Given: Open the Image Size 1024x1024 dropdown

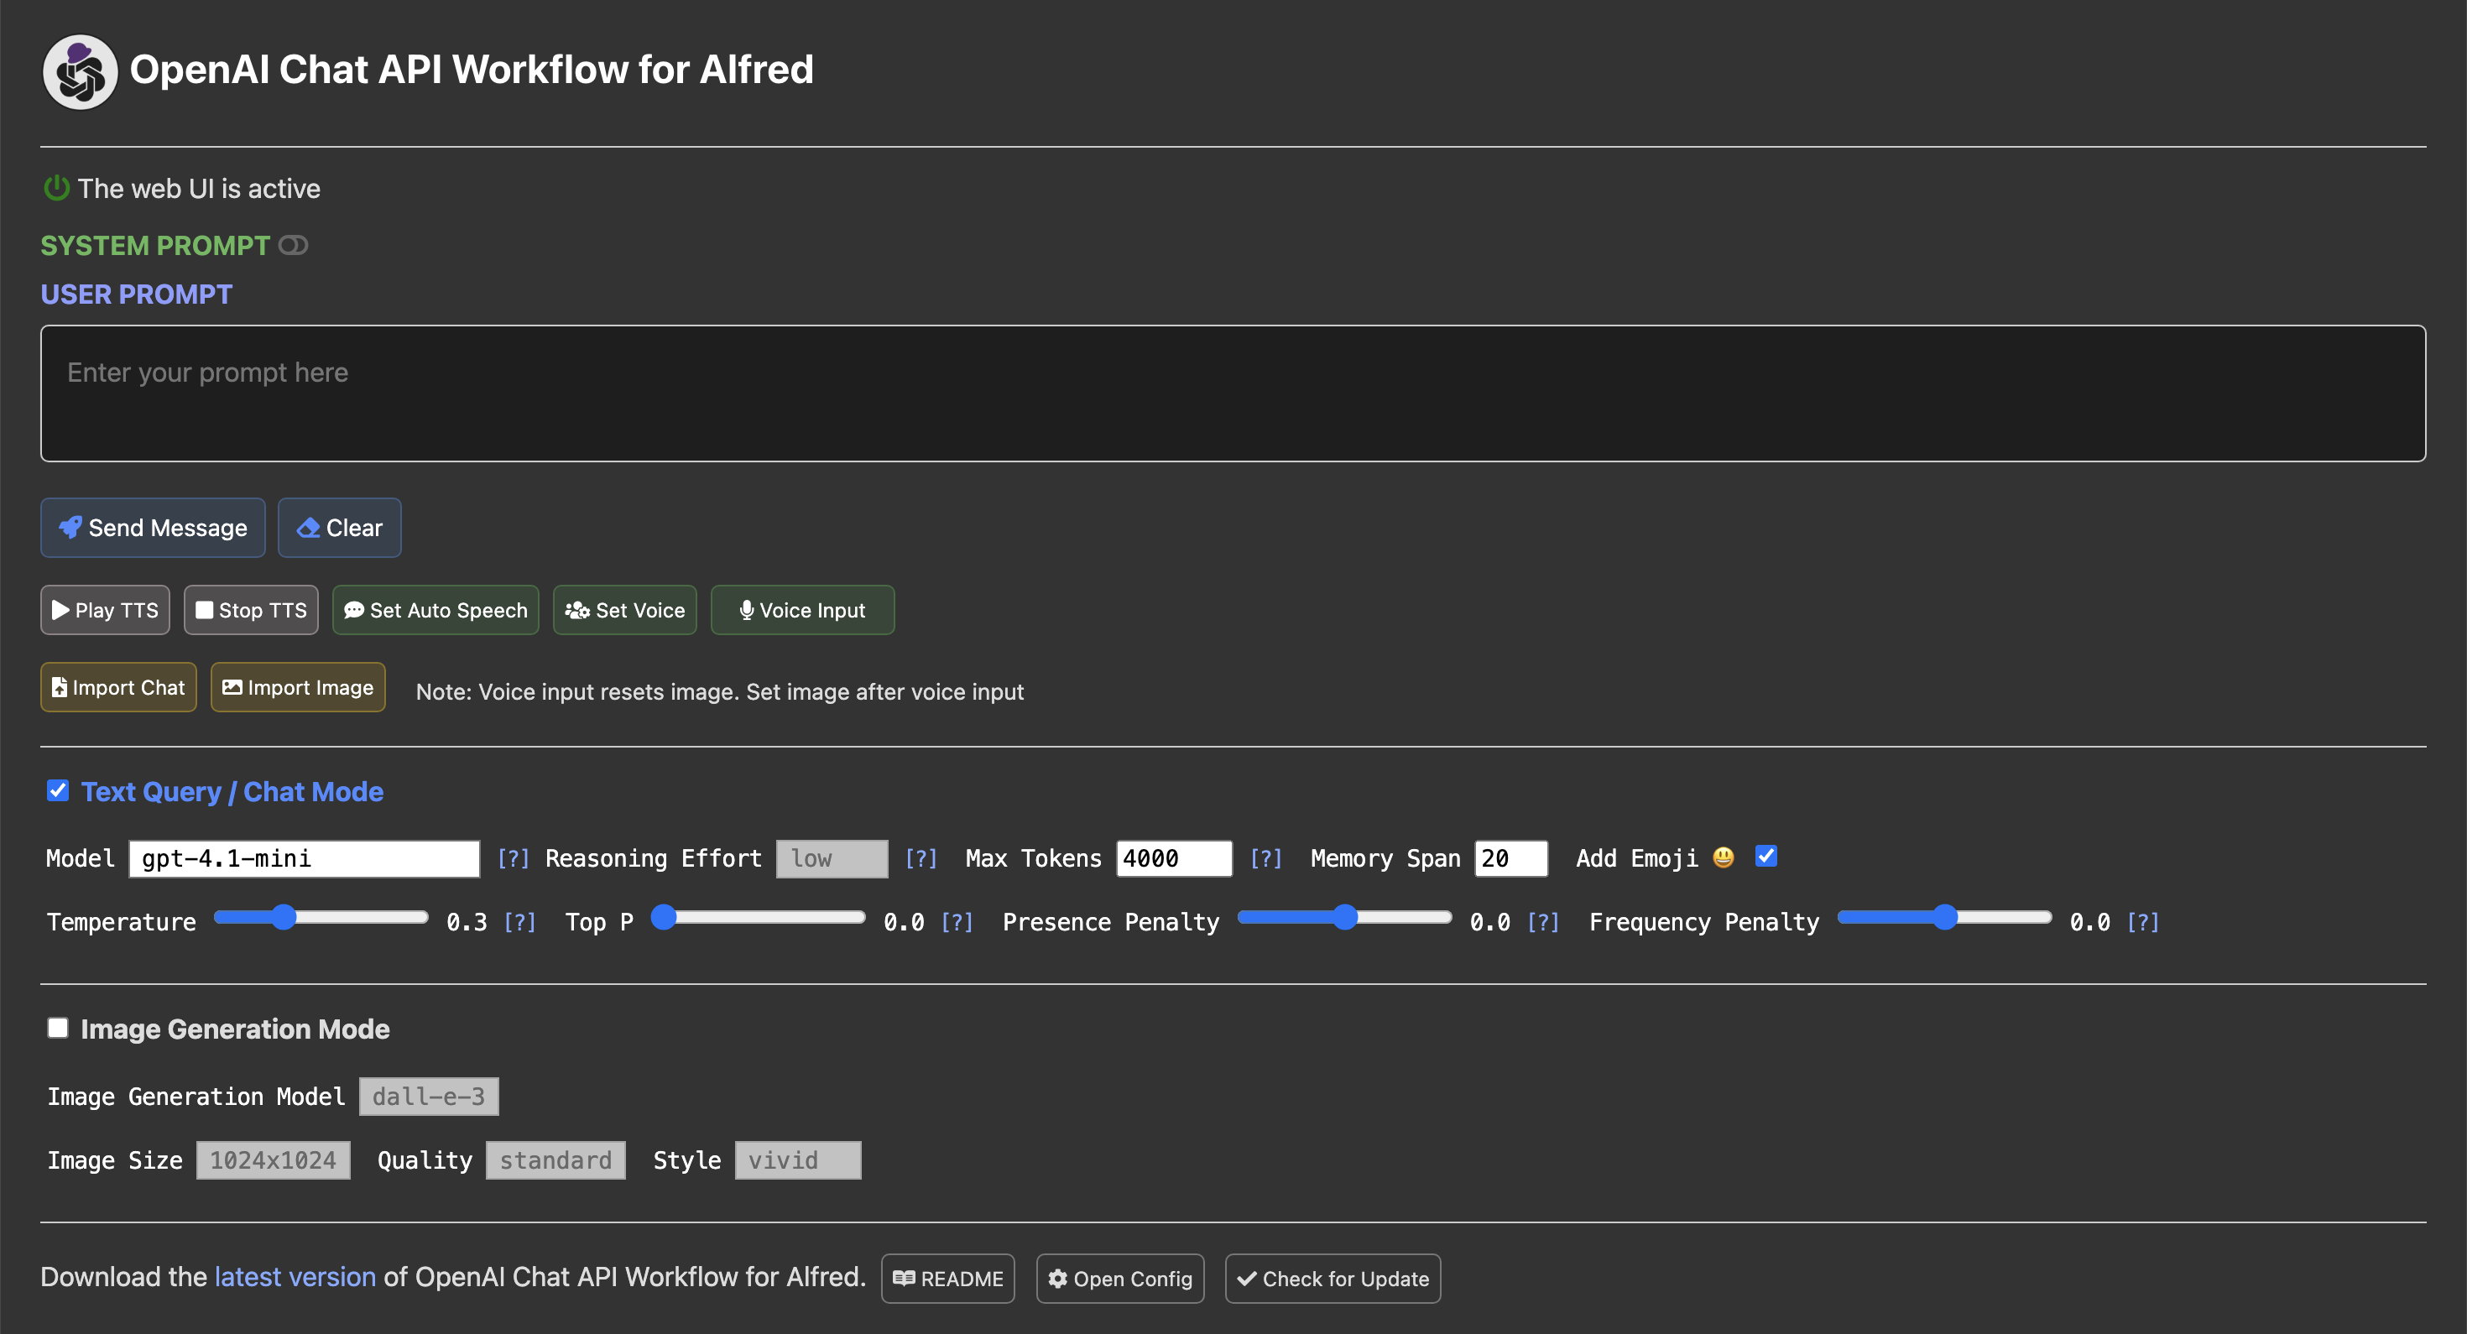Looking at the screenshot, I should [x=273, y=1159].
